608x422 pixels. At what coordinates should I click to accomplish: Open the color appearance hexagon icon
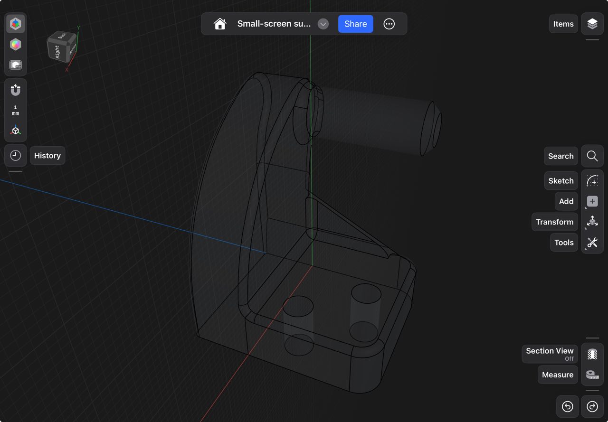click(x=16, y=45)
